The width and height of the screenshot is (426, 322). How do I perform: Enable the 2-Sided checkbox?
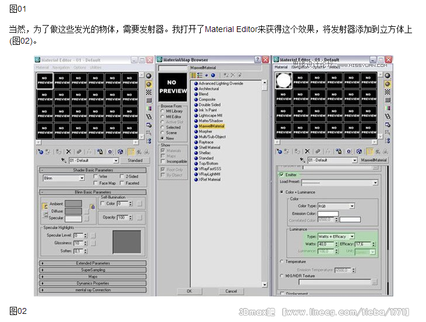[x=122, y=176]
